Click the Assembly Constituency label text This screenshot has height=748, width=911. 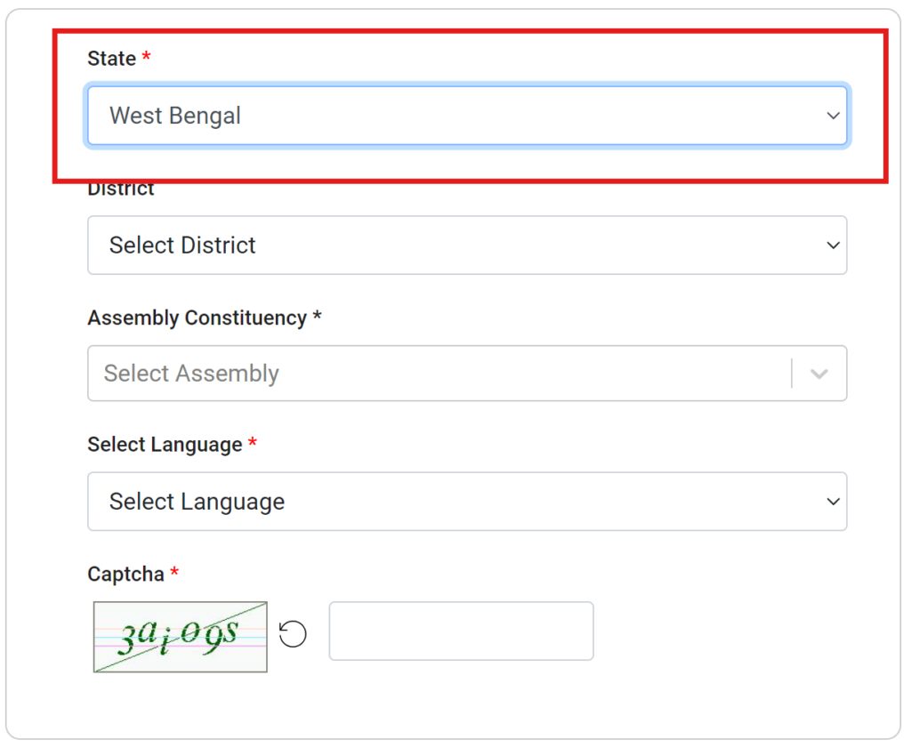coord(197,318)
